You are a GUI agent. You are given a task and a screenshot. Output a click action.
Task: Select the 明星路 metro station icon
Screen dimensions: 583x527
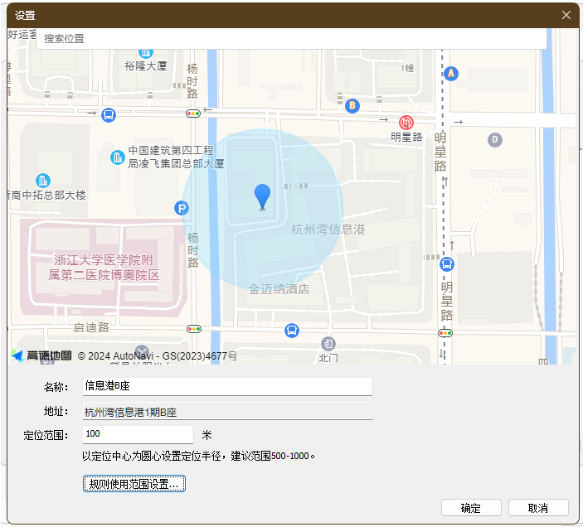tap(406, 122)
